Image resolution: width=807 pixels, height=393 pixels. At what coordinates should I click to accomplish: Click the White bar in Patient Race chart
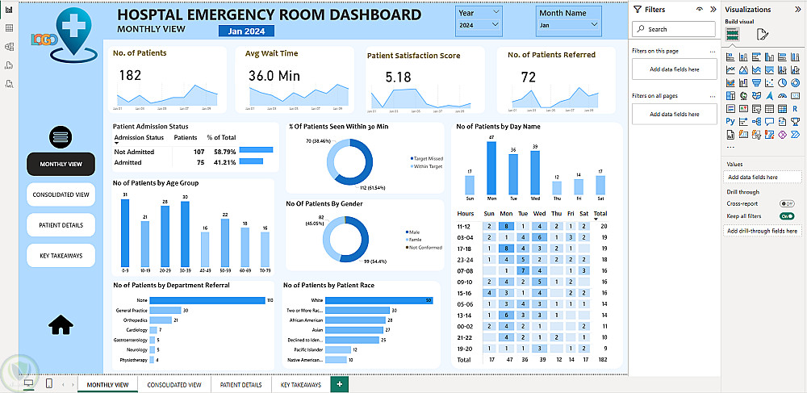379,300
